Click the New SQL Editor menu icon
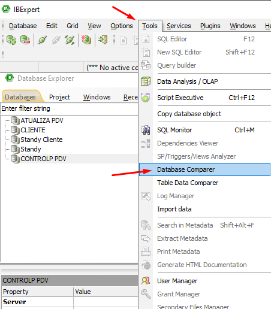This screenshot has width=271, height=309. point(146,52)
